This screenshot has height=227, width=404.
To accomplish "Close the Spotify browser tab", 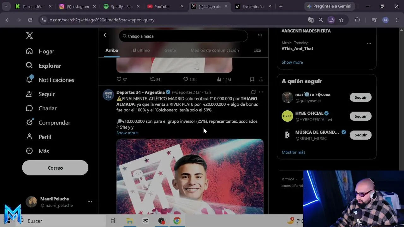I will (x=138, y=6).
